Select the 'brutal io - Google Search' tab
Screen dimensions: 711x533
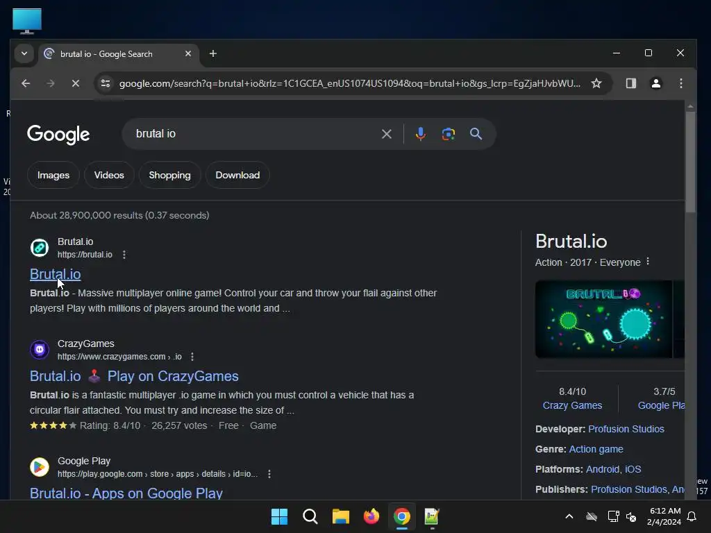(x=119, y=54)
